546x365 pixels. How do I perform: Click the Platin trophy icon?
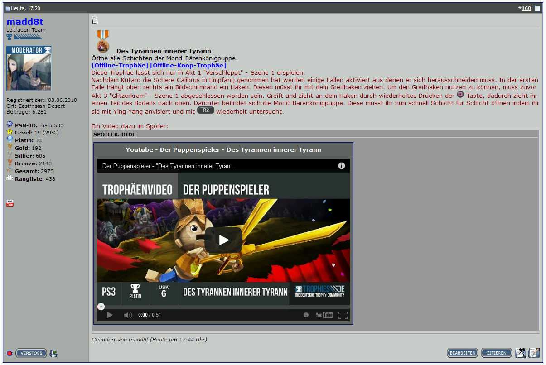[9, 140]
